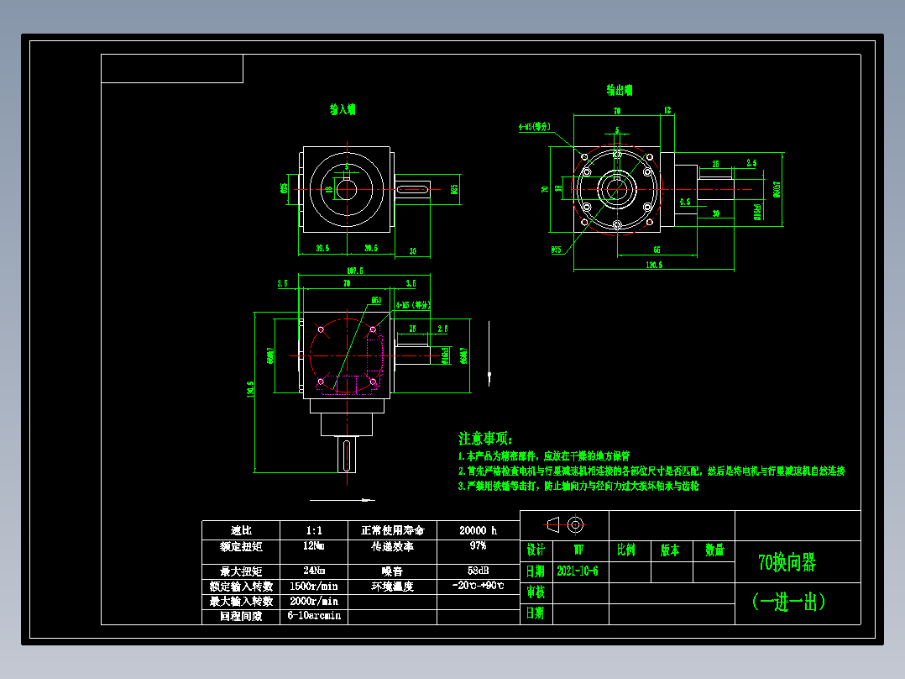
Task: Click the 设计 title block cell
Action: pos(536,550)
